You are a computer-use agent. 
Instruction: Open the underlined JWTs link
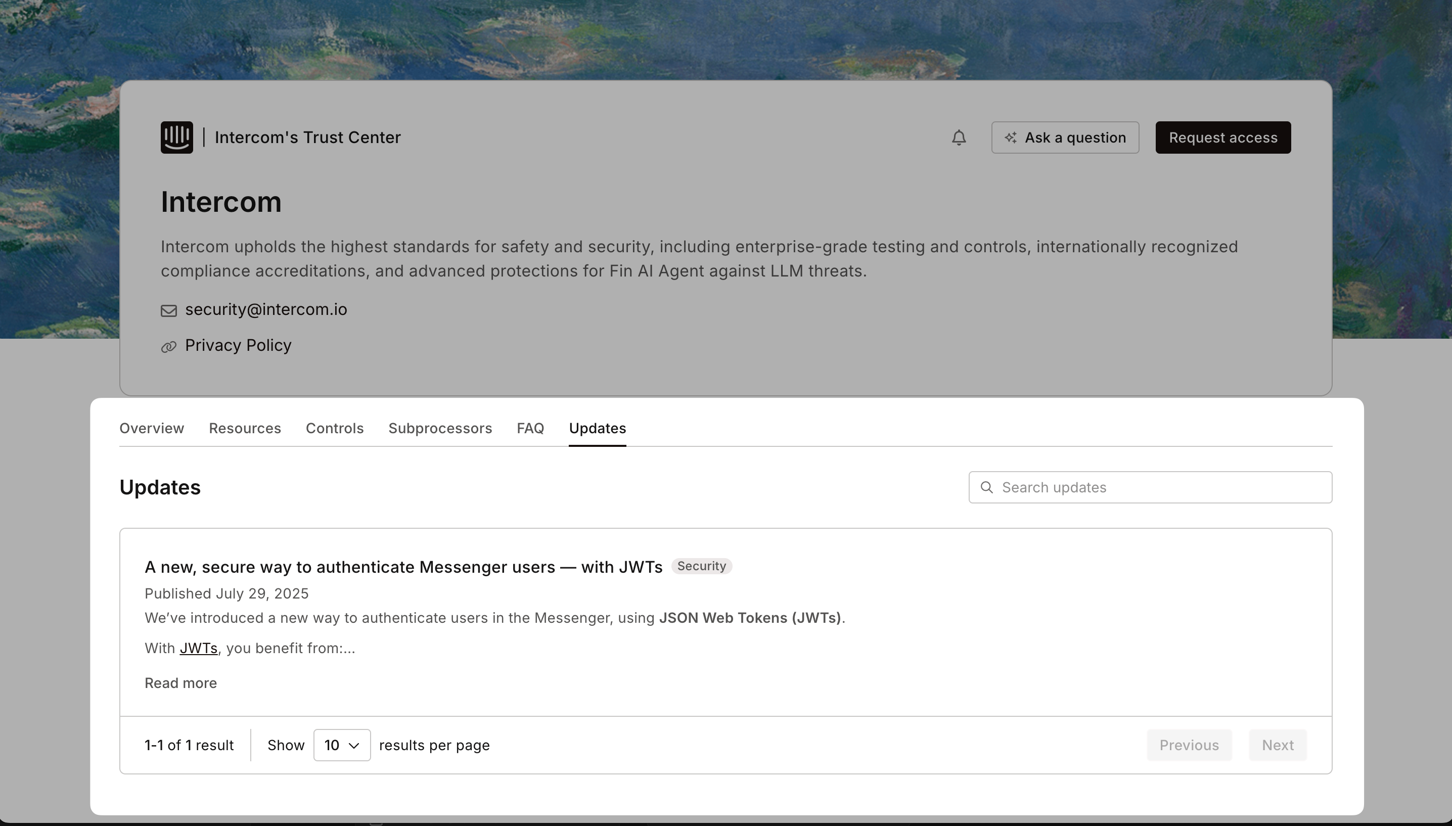pyautogui.click(x=199, y=649)
